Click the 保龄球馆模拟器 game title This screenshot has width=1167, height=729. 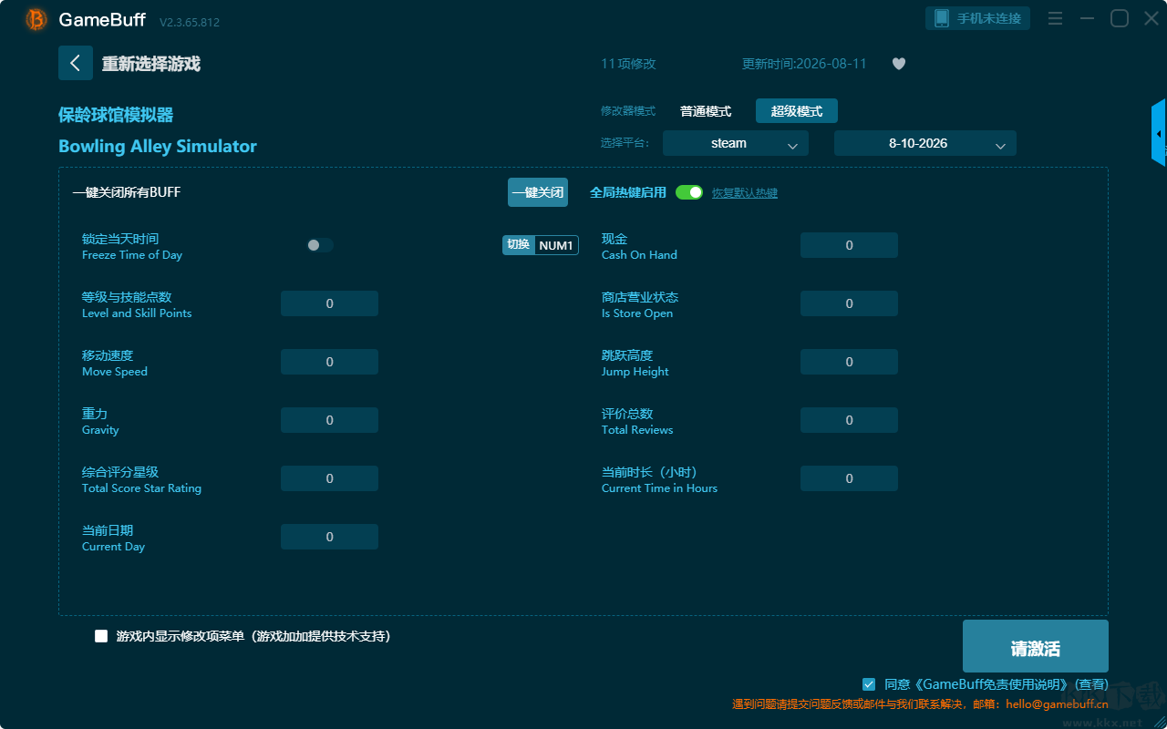116,115
